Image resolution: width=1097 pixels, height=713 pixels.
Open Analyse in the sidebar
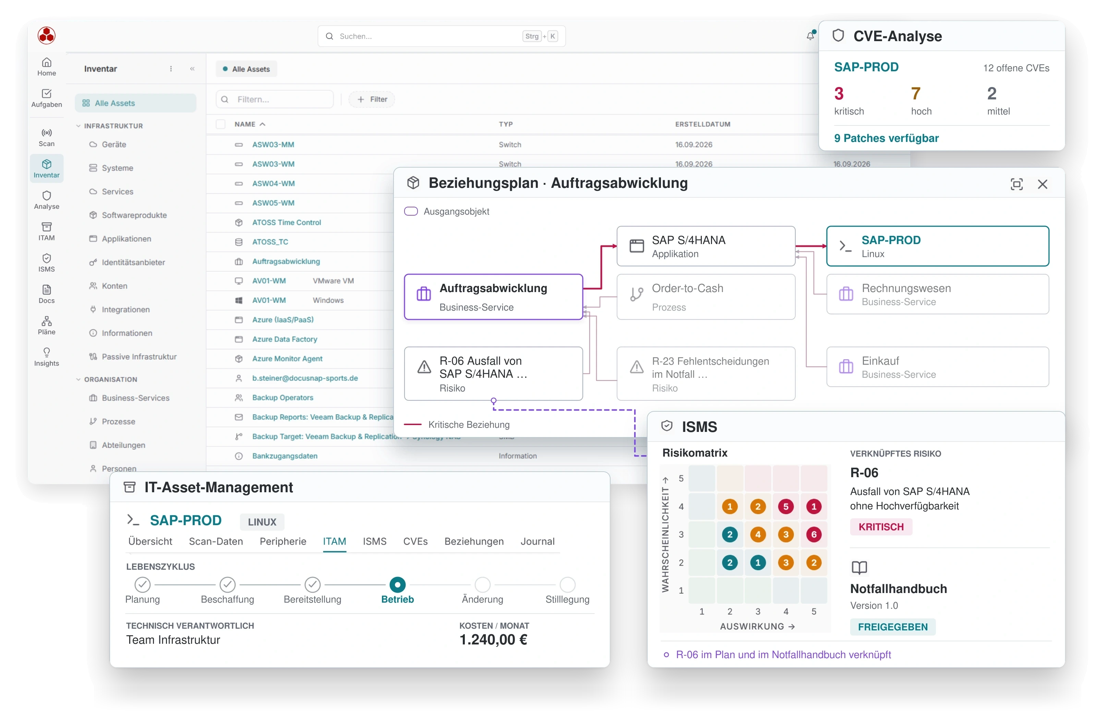tap(47, 200)
